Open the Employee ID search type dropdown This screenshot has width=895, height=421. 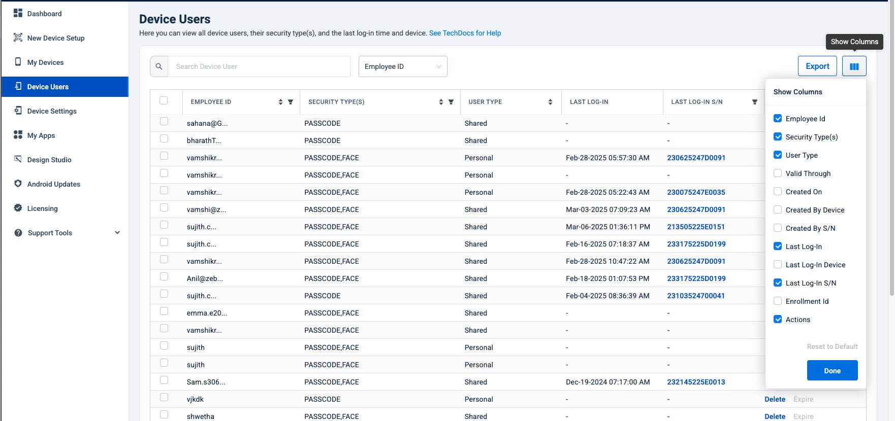[403, 66]
